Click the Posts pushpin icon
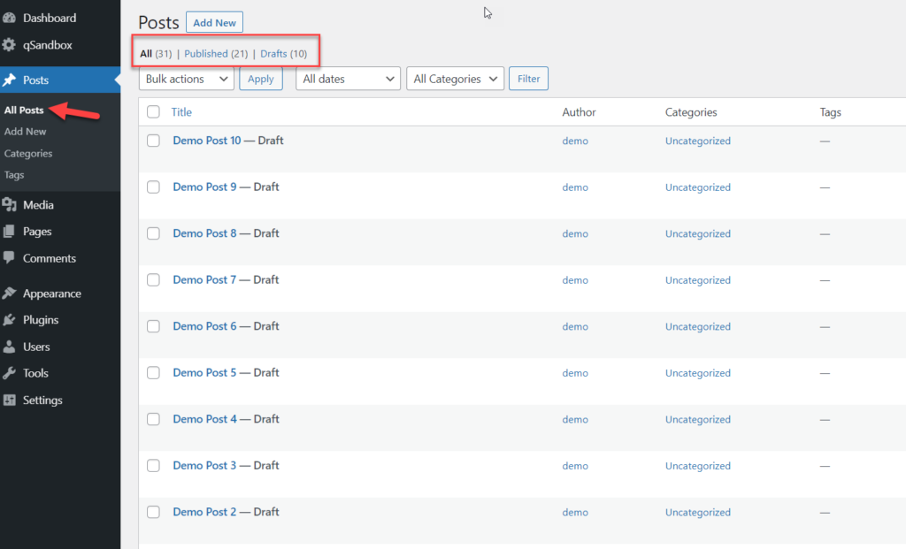 click(9, 80)
